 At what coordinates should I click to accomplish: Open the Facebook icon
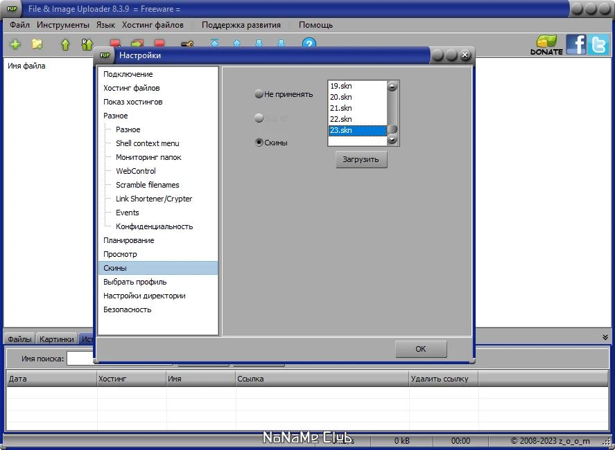(575, 44)
